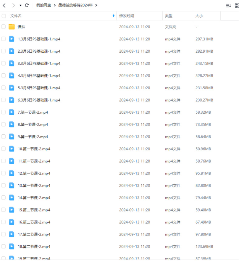The image size is (239, 261).
Task: Click the 328.27MB size value
Action: 204,76
